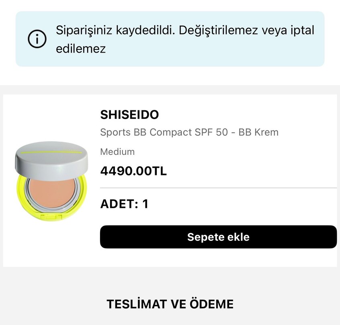Click 'BB Krem' text in product description
The height and width of the screenshot is (325, 340).
[259, 132]
